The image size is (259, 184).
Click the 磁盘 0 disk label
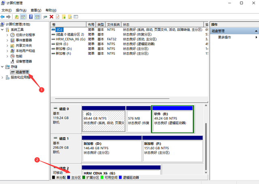point(64,109)
